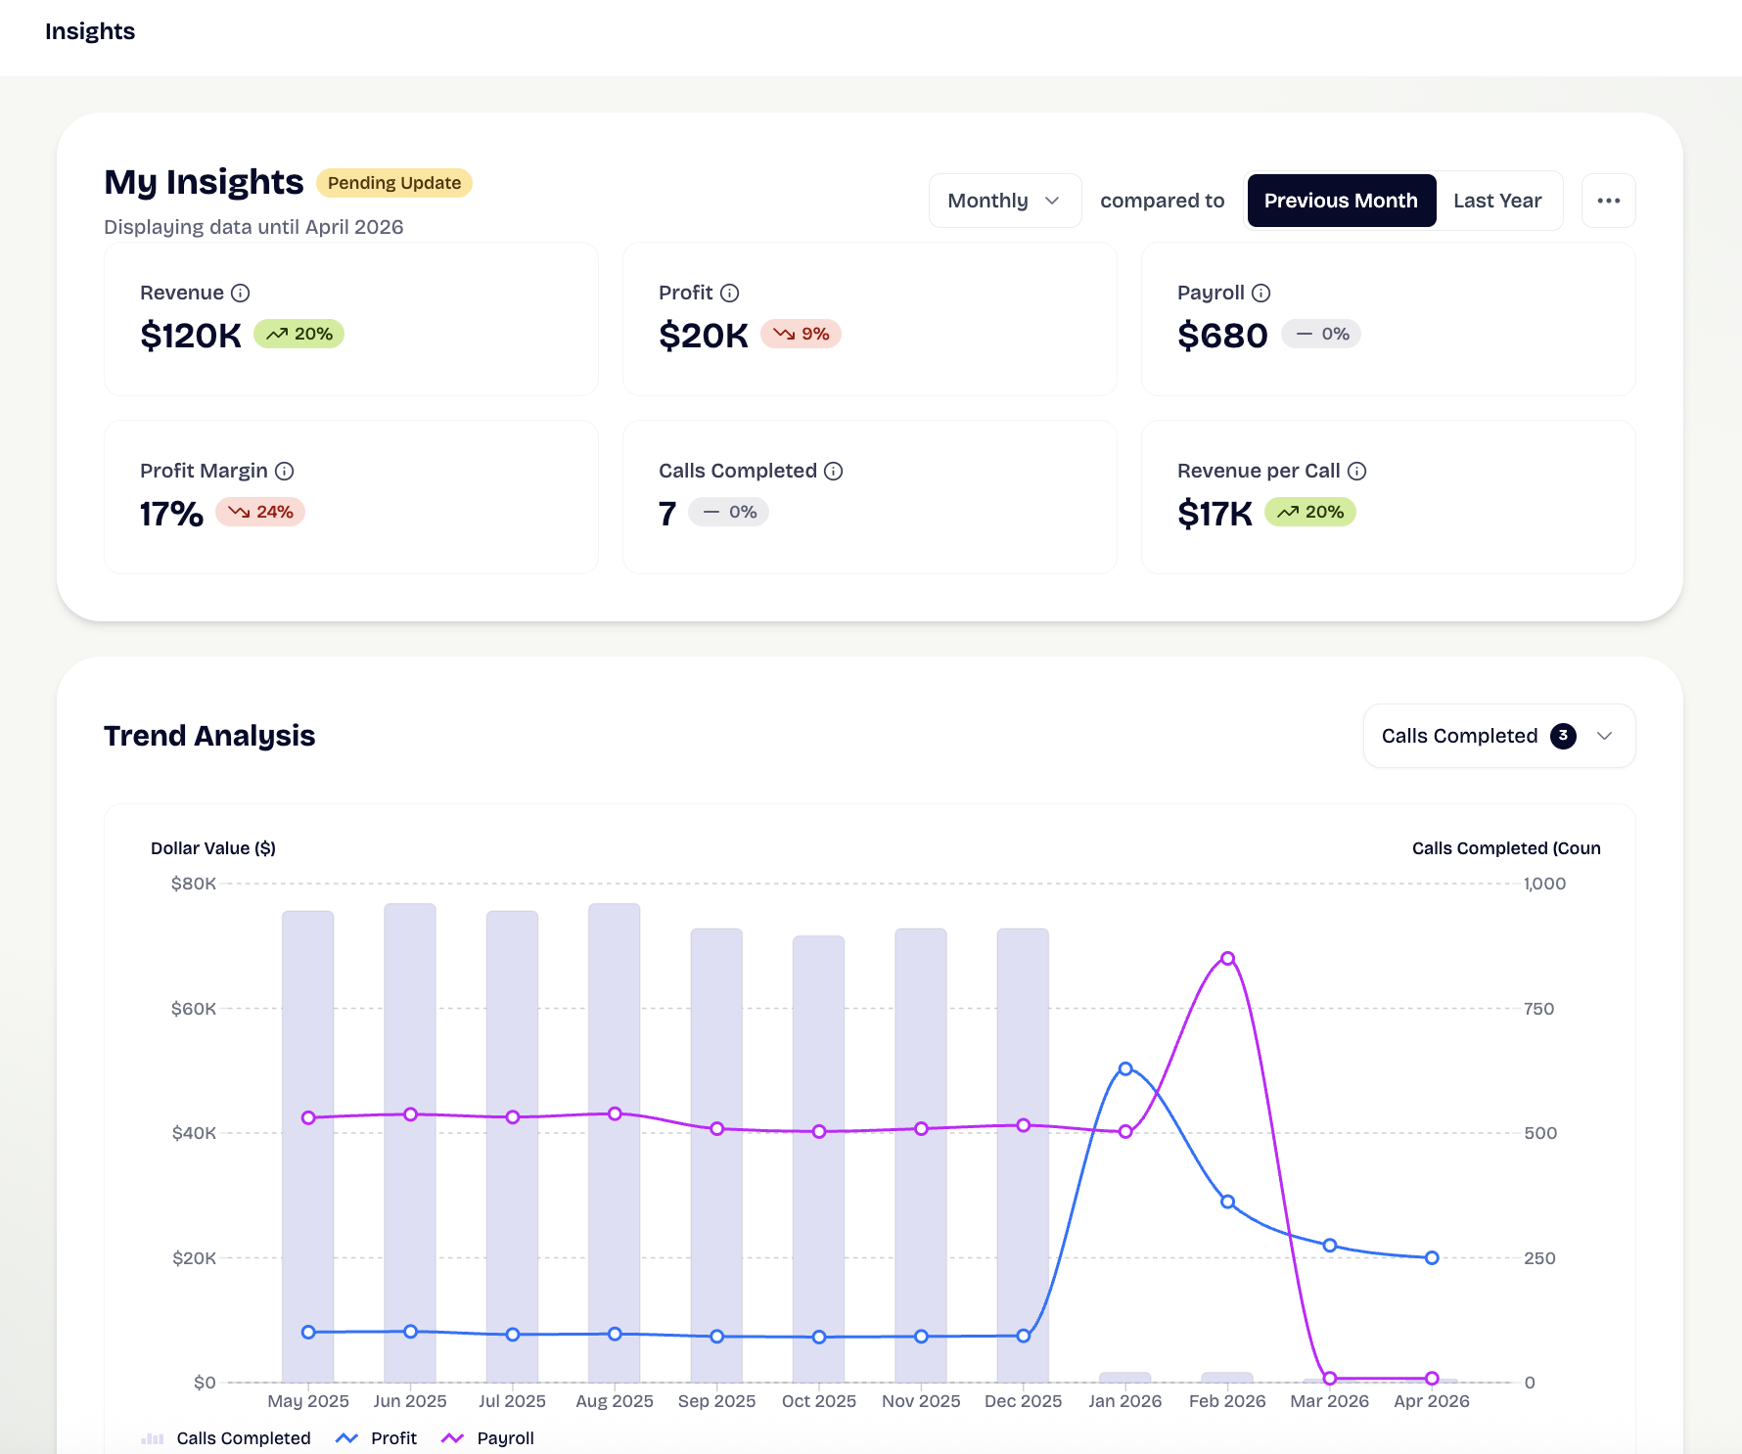Click the Dec 2025 calls bar

point(1023,1156)
